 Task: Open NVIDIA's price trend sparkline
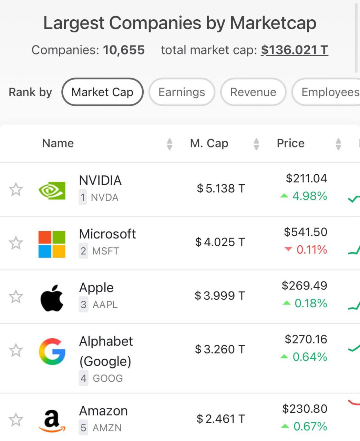pyautogui.click(x=354, y=198)
